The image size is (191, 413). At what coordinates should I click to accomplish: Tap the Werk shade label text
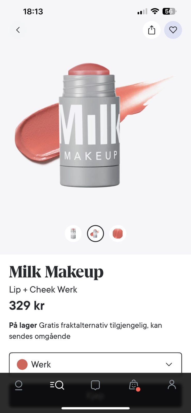coord(41,364)
